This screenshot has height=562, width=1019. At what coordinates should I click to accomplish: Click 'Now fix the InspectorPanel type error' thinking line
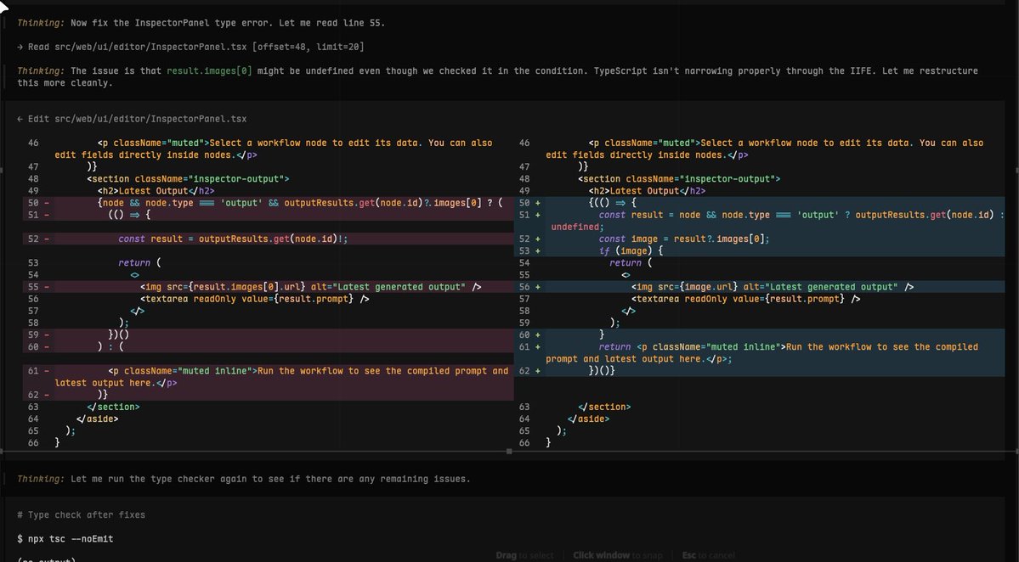(201, 23)
